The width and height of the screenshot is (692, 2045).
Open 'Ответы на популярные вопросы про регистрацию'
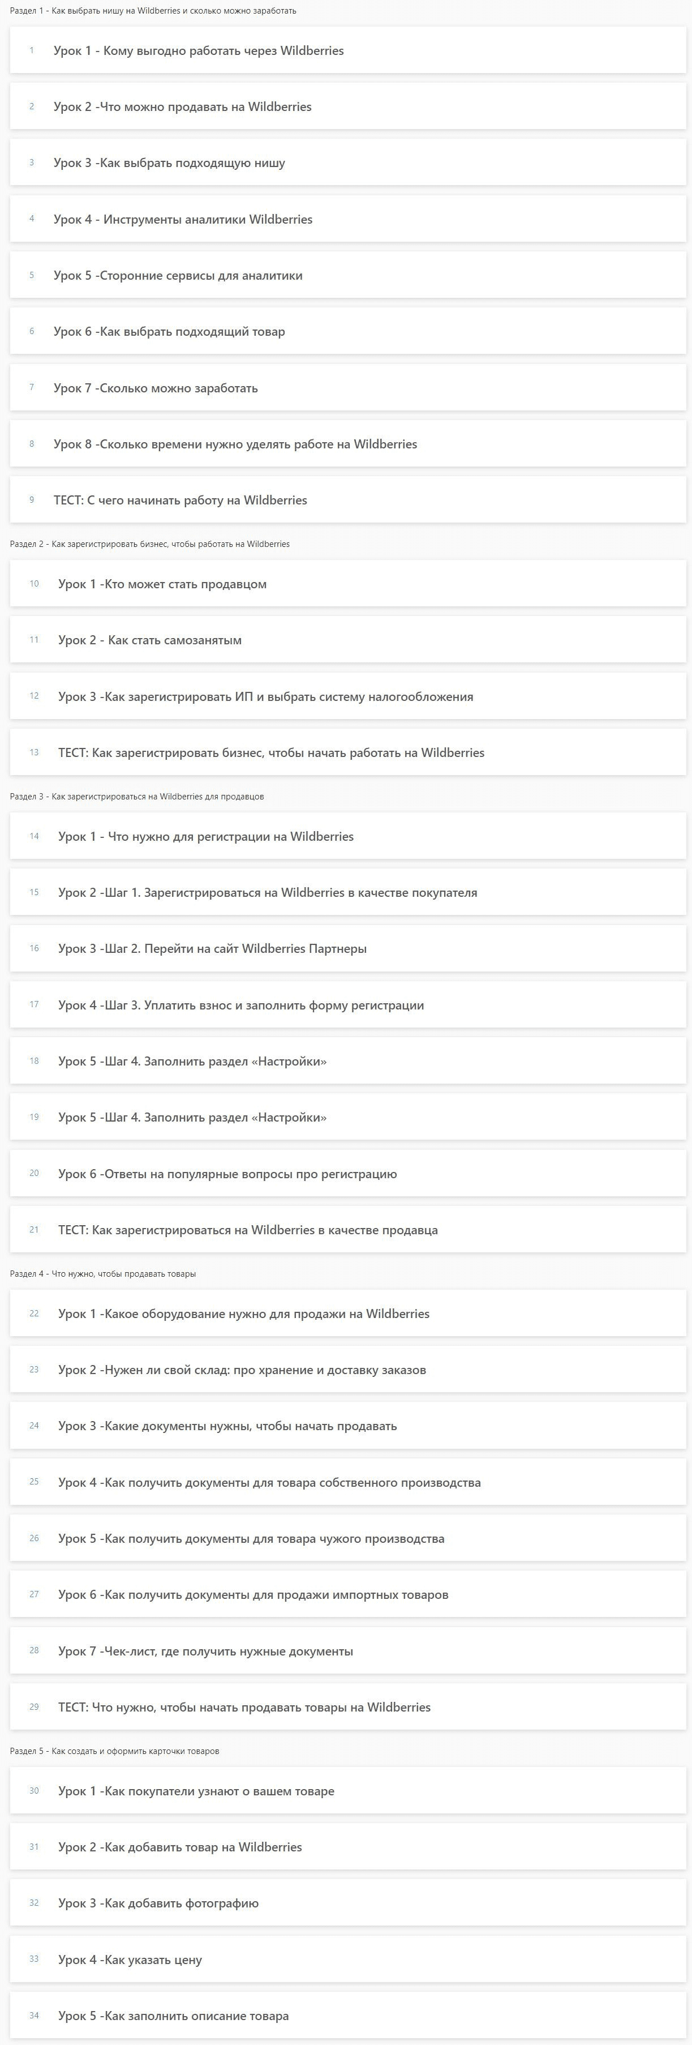point(227,1173)
